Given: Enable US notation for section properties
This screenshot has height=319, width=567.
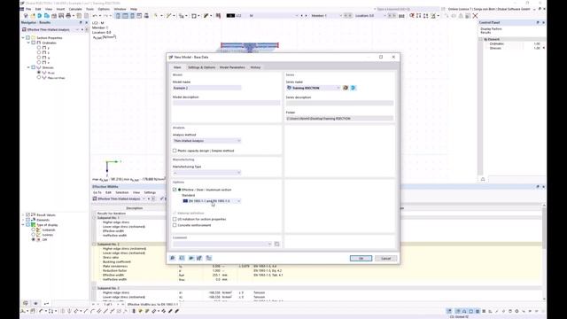Looking at the screenshot, I should click(175, 219).
